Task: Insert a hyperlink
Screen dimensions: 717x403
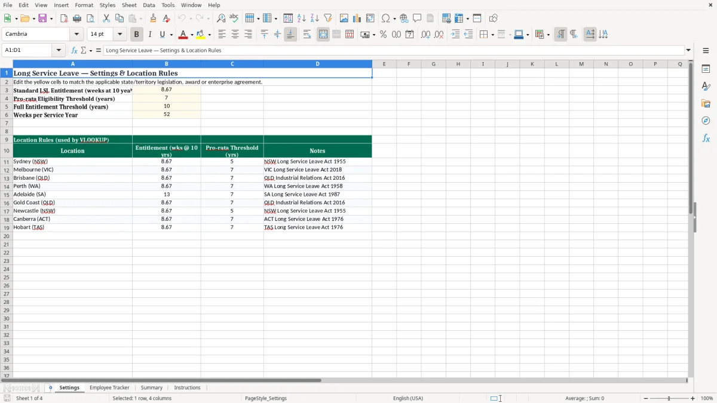Action: pyautogui.click(x=404, y=19)
